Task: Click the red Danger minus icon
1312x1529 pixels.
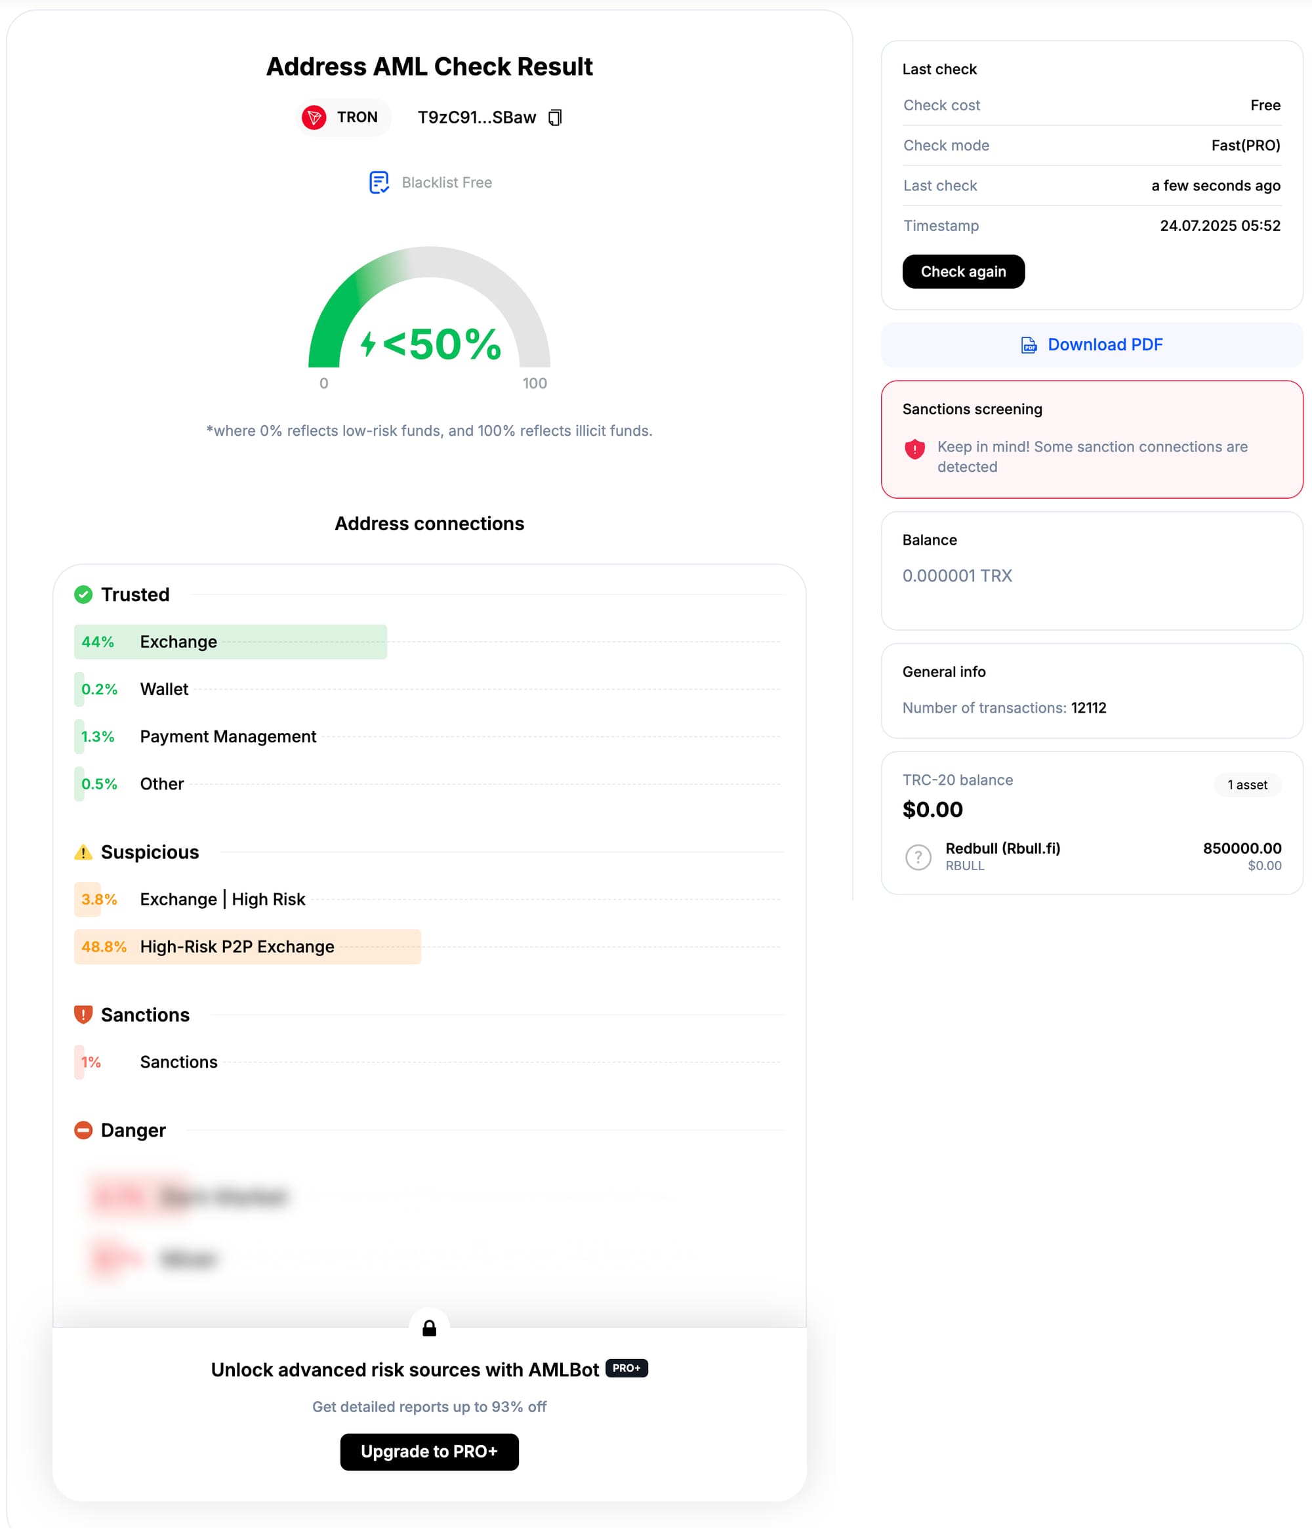Action: [x=83, y=1130]
